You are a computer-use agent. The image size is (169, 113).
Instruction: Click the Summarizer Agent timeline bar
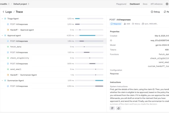pos(99,81)
